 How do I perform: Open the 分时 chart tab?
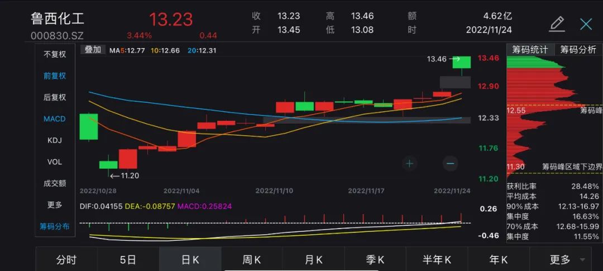tap(66, 259)
